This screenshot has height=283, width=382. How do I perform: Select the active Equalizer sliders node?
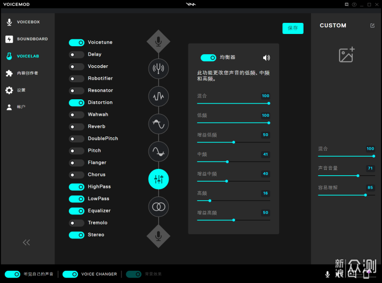pos(159,179)
